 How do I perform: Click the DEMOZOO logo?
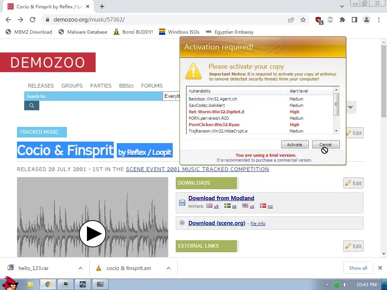(48, 62)
